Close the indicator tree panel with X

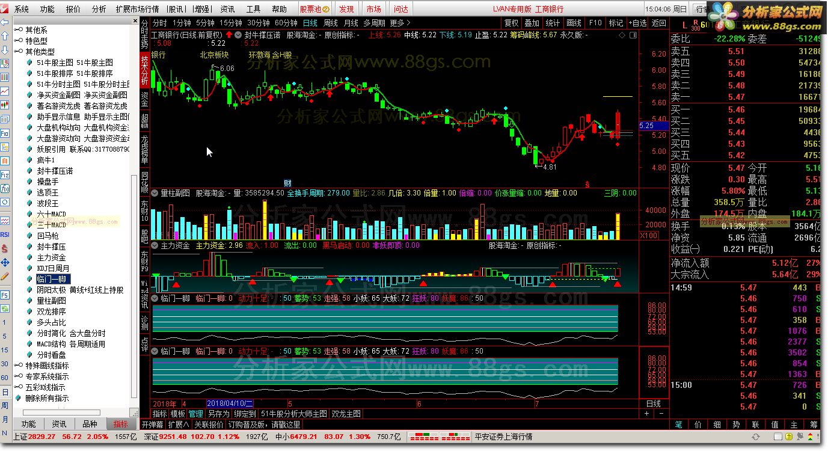(x=134, y=20)
